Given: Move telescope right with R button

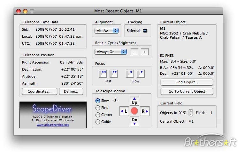Looking at the screenshot, I should pos(145,111).
